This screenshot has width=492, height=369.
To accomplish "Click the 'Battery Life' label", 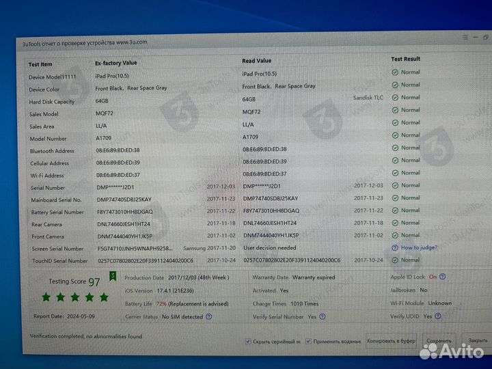I will (138, 303).
